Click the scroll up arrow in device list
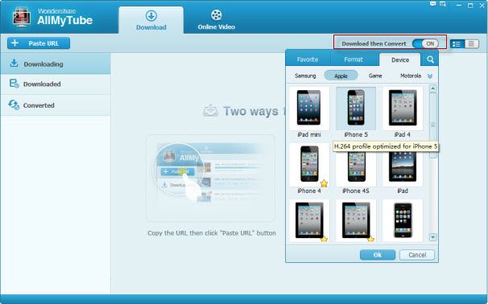Screen dimensions: 488x304 coord(432,88)
